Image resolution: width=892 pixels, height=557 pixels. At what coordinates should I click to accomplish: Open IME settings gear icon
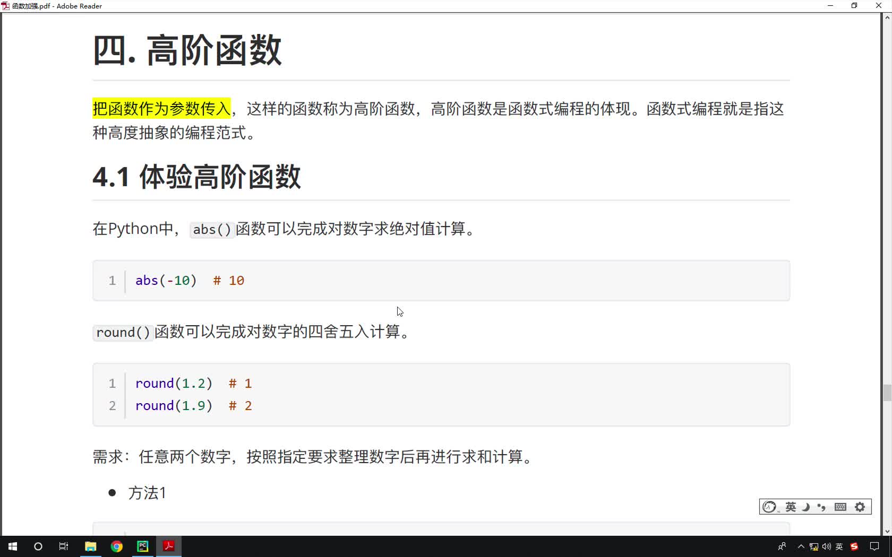860,507
